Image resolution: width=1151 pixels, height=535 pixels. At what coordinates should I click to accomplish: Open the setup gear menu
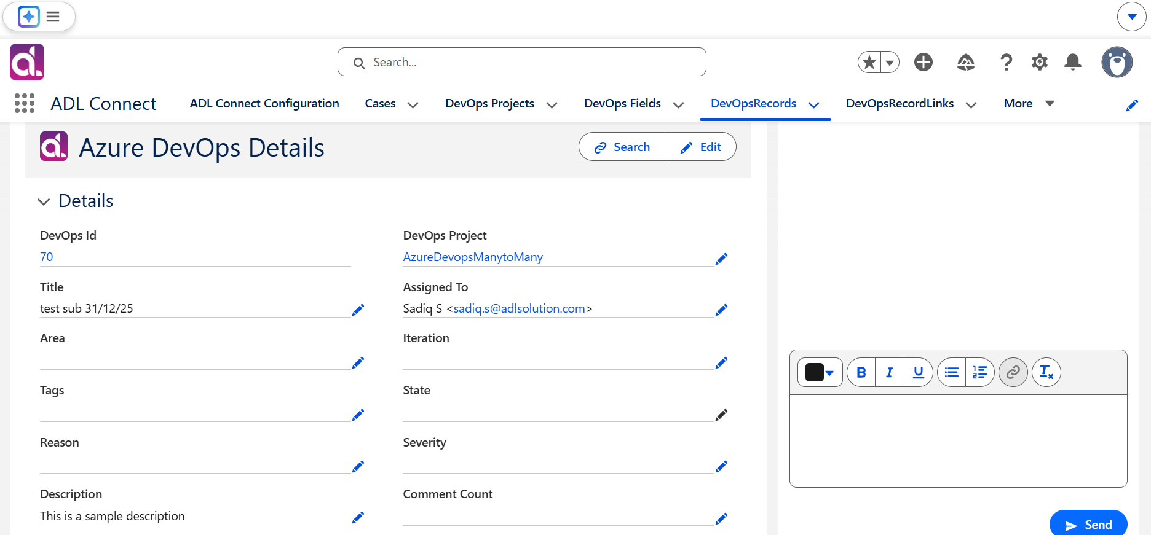1040,62
